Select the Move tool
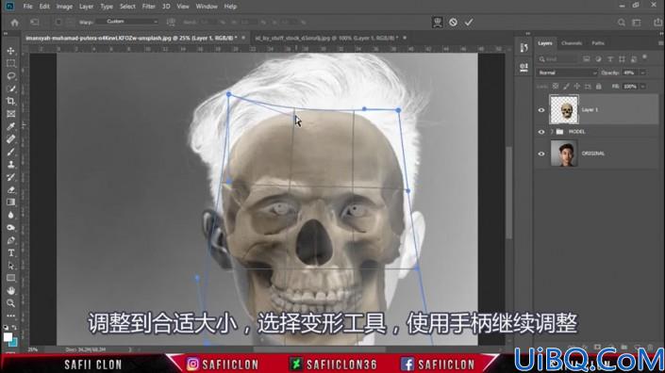 click(11, 51)
